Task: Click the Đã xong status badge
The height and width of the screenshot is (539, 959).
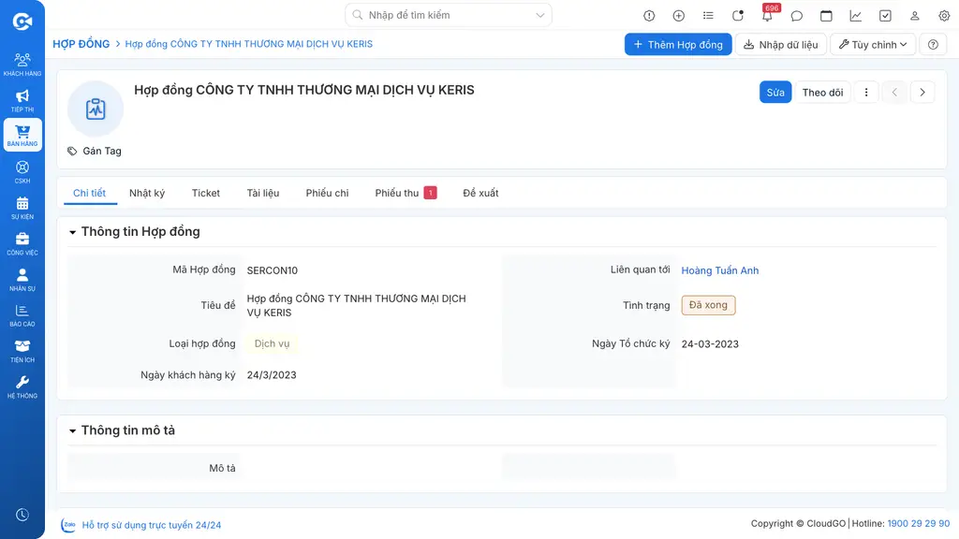Action: coord(708,305)
